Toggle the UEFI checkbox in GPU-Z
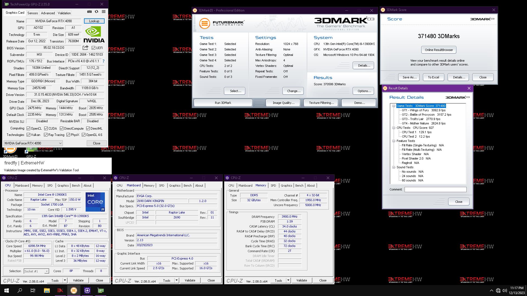This screenshot has height=296, width=527. pos(93,48)
